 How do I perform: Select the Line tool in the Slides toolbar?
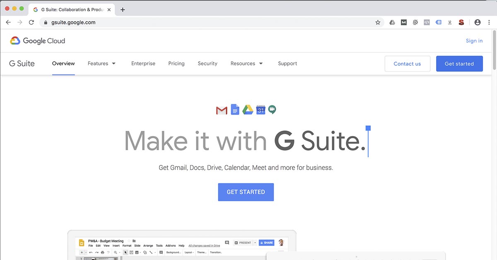(151, 253)
